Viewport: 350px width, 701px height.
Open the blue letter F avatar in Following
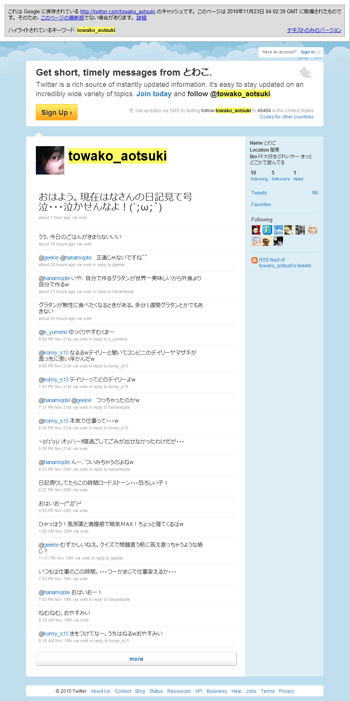point(267,230)
